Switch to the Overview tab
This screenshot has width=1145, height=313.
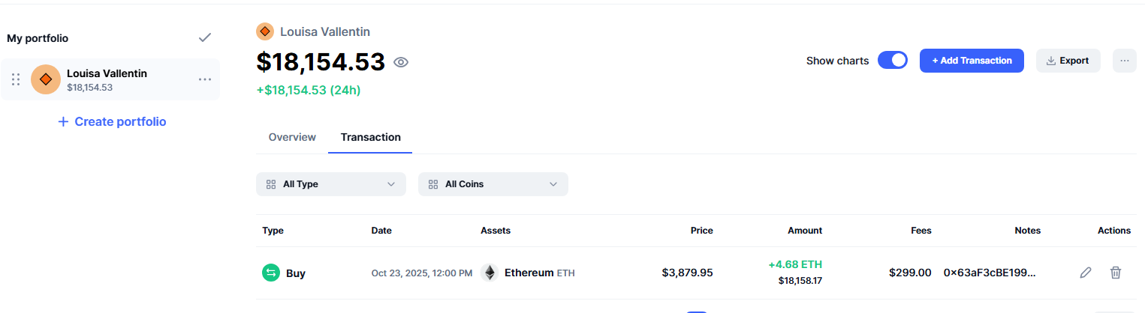(x=292, y=137)
